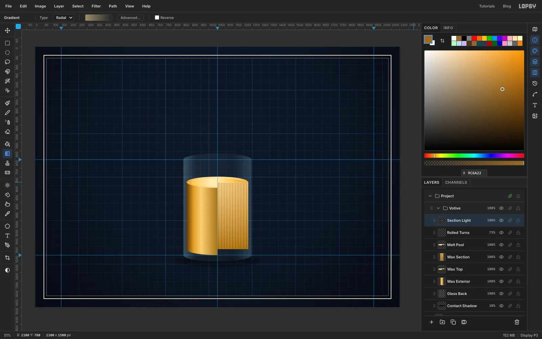Switch to the Channels tab

(x=456, y=182)
